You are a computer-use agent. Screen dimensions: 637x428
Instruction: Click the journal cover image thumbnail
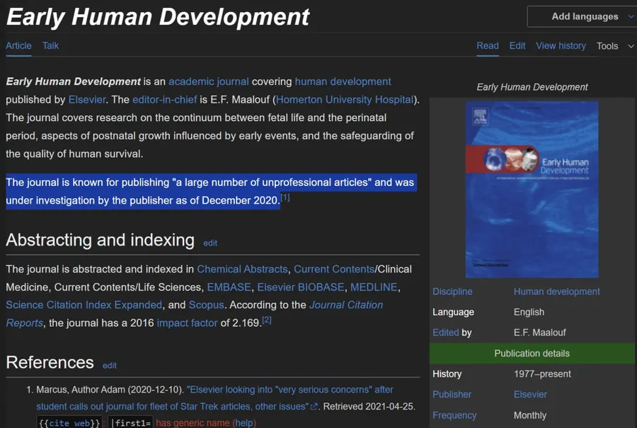click(x=532, y=190)
